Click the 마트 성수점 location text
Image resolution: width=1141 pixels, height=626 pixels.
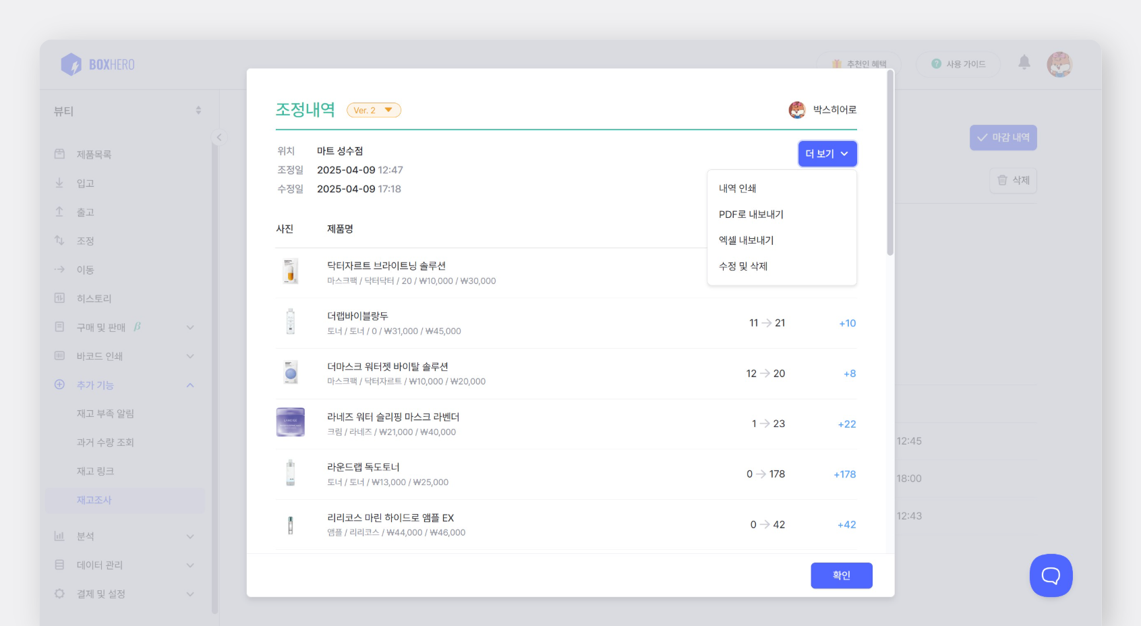[x=340, y=151]
